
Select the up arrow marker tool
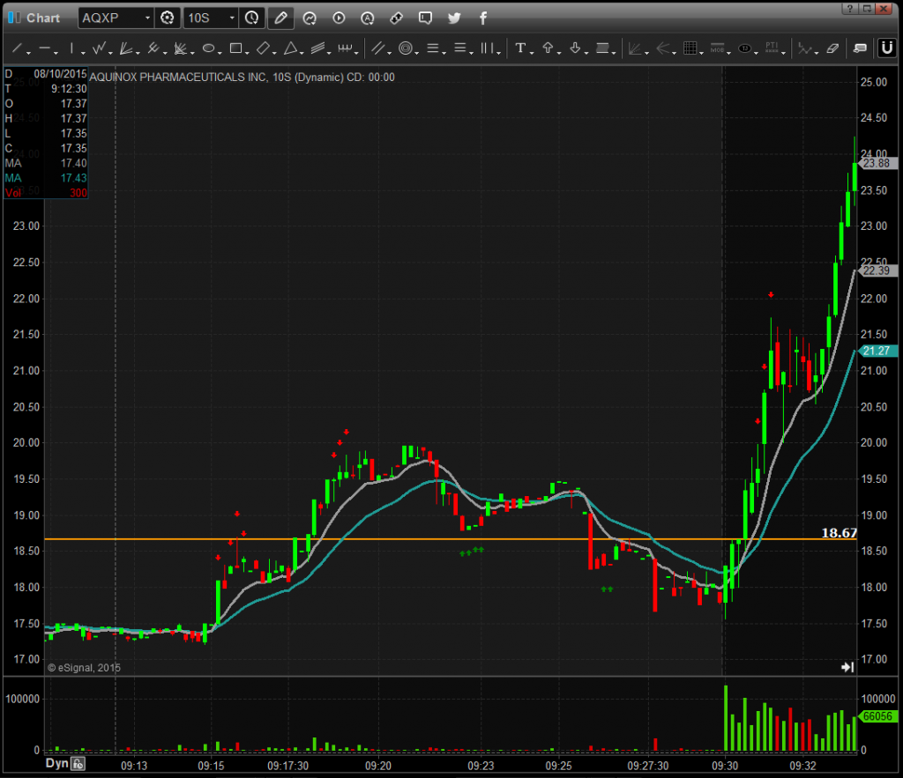(548, 48)
